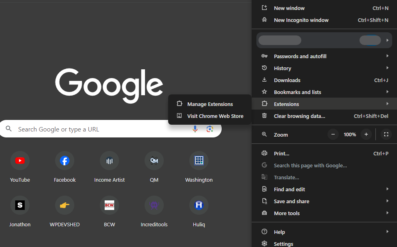Click the blurred pill at right of profile row
The height and width of the screenshot is (247, 397).
point(370,40)
